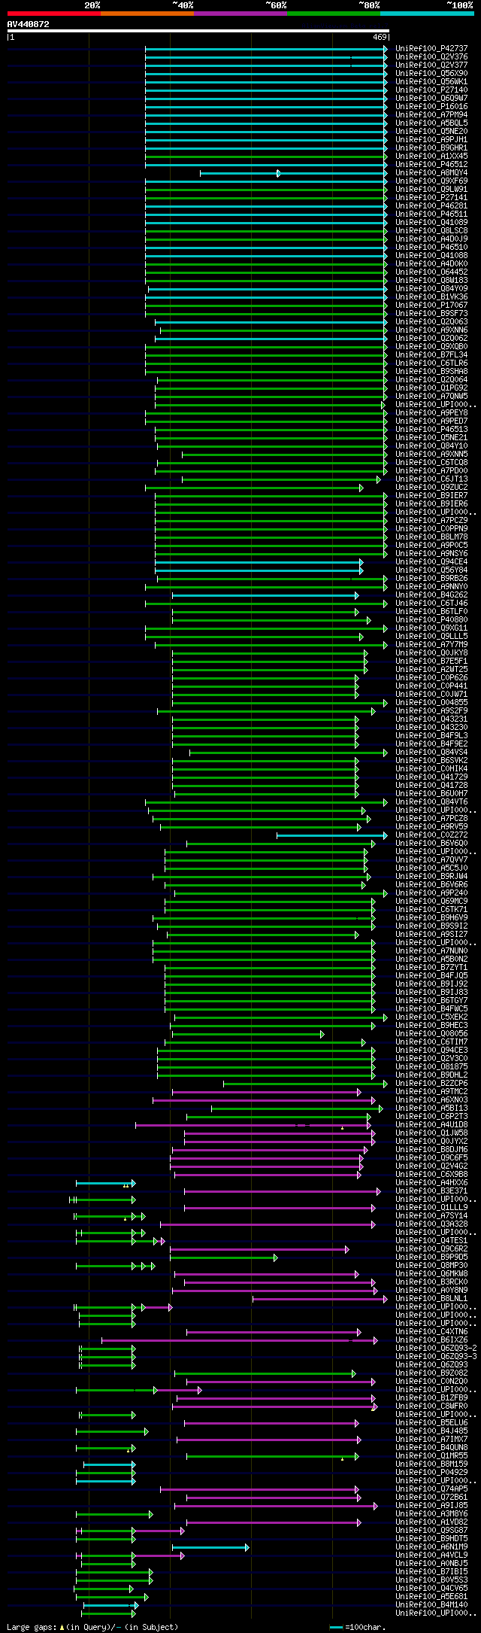
Task: Open hit UniRef100_O04855
Action: pos(431,702)
